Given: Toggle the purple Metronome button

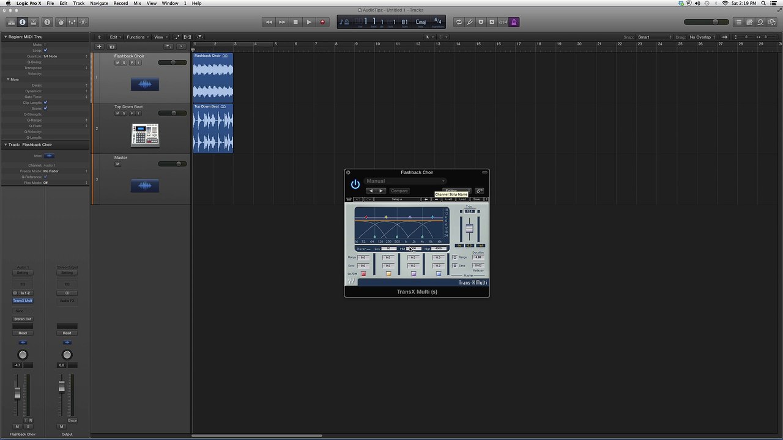Looking at the screenshot, I should pyautogui.click(x=514, y=22).
